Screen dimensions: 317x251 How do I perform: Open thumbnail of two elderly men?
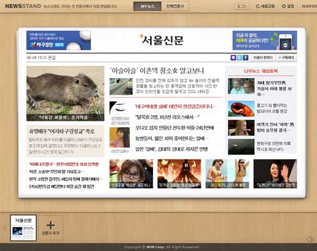(241, 86)
